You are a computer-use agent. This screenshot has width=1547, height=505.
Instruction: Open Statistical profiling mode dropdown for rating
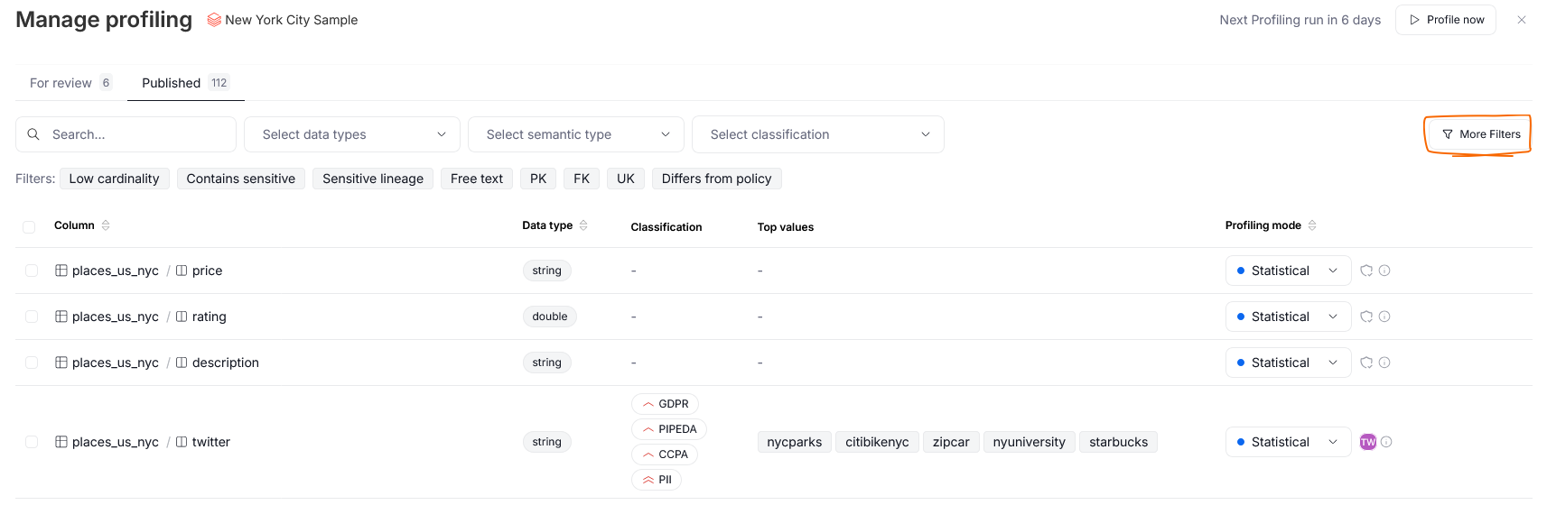coord(1288,317)
